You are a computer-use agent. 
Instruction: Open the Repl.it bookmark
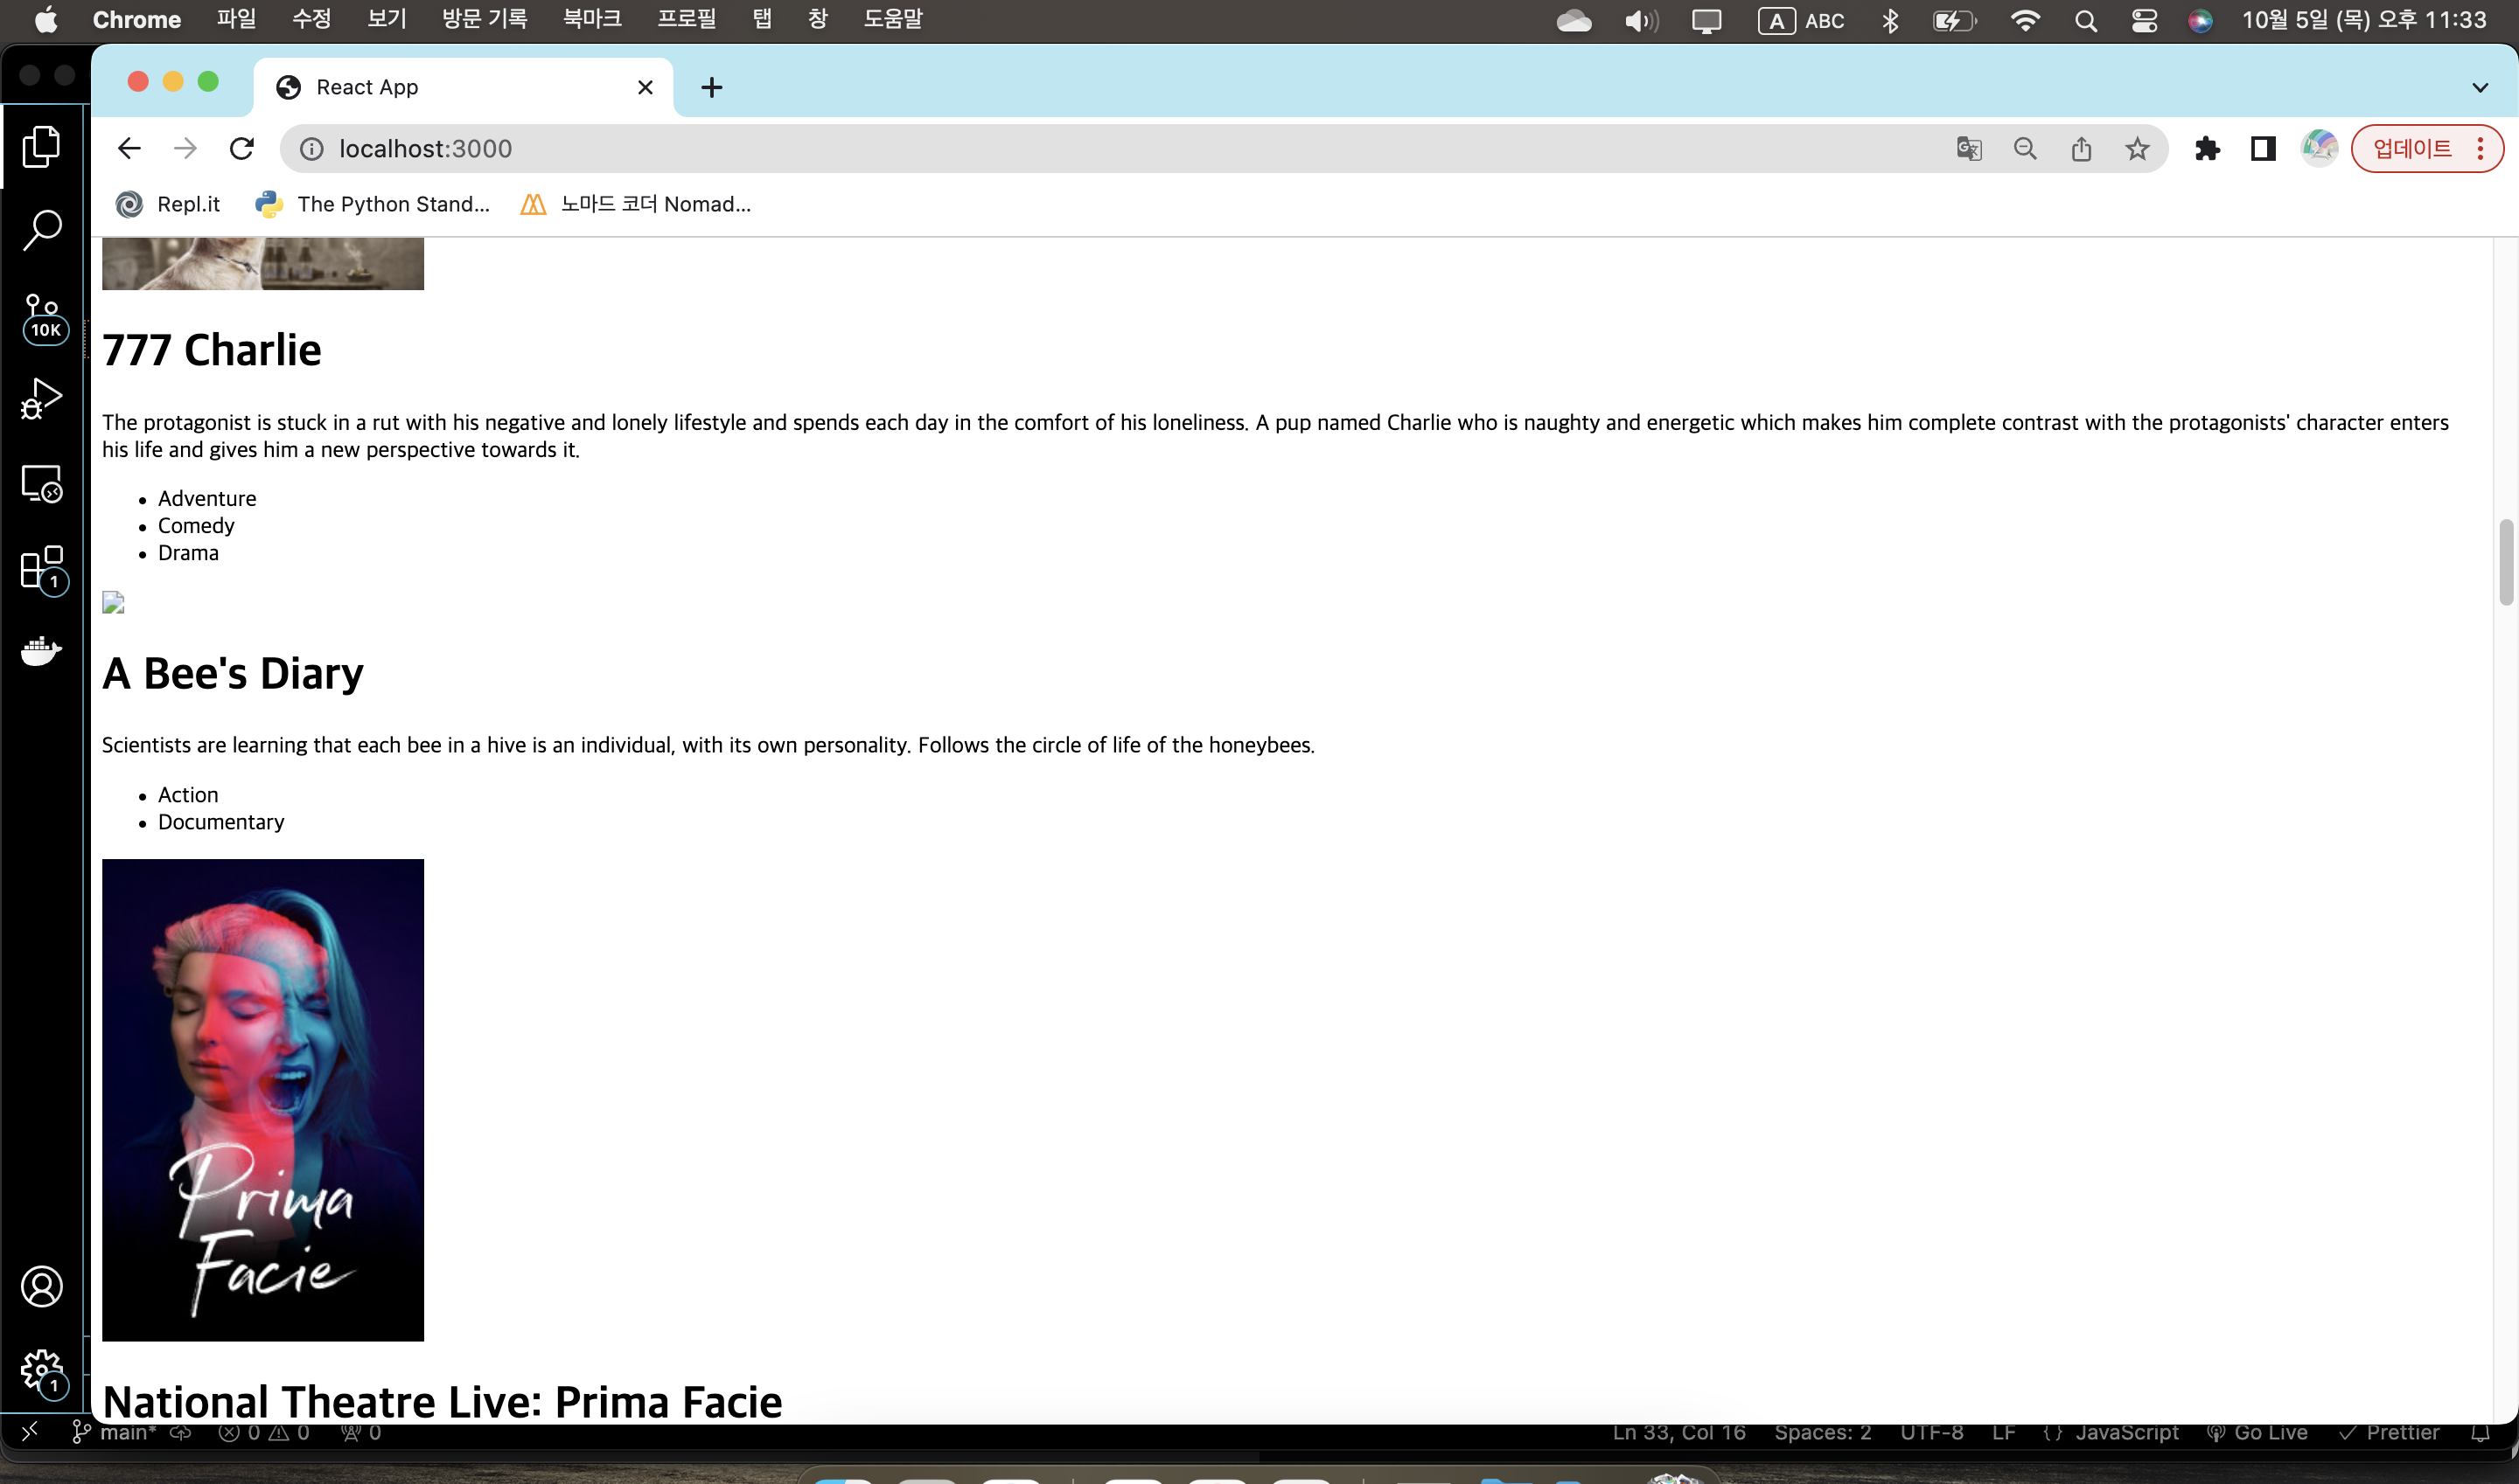pyautogui.click(x=168, y=204)
